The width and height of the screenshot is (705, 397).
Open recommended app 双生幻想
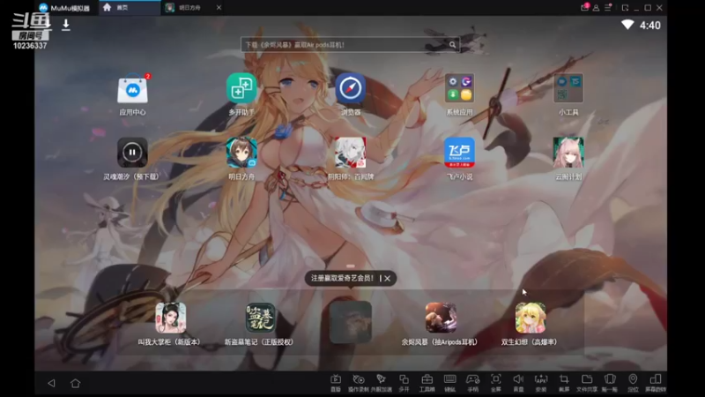pos(531,318)
